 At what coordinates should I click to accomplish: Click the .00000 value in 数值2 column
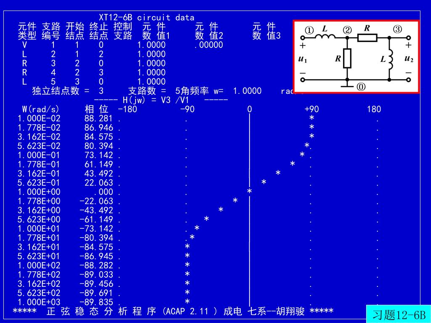208,45
